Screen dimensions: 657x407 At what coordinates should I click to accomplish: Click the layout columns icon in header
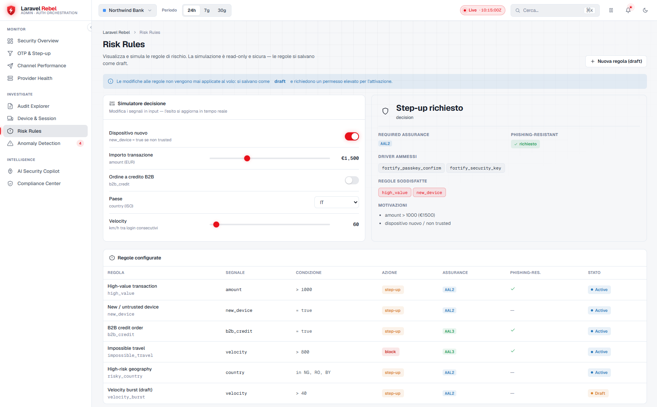tap(611, 10)
